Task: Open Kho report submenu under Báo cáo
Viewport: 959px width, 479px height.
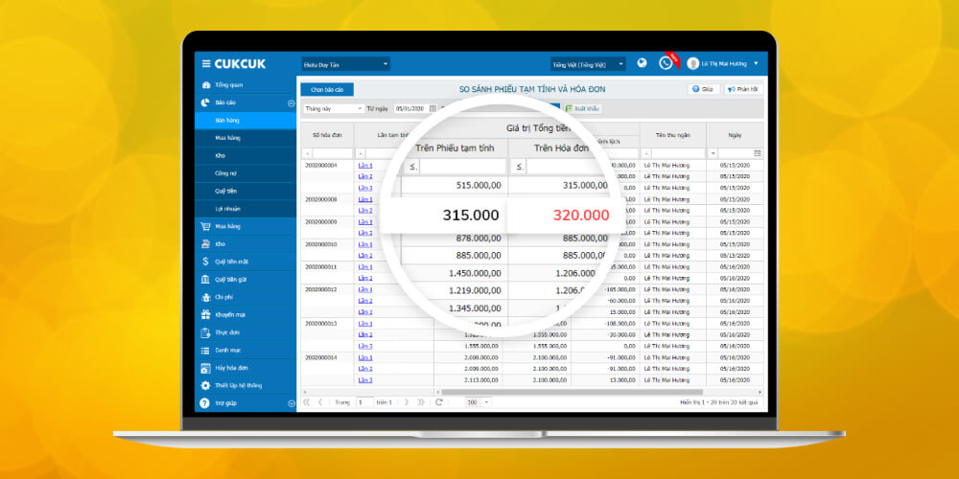Action: click(246, 156)
